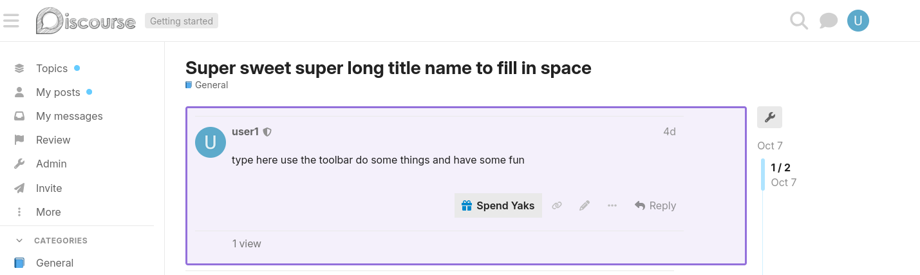The image size is (920, 275).
Task: Click user1's post avatar
Action: click(x=210, y=142)
